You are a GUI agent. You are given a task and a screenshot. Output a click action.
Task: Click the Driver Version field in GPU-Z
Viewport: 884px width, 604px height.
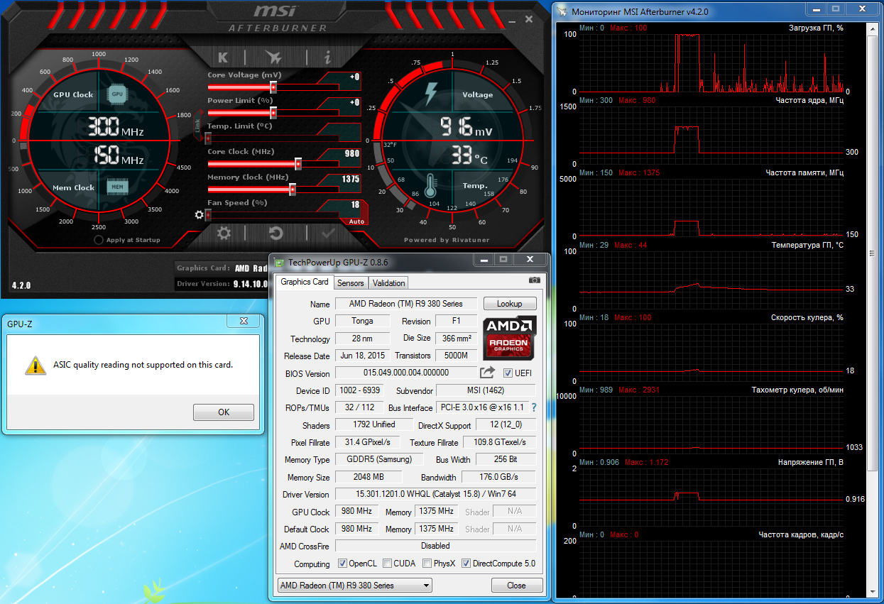pyautogui.click(x=435, y=494)
